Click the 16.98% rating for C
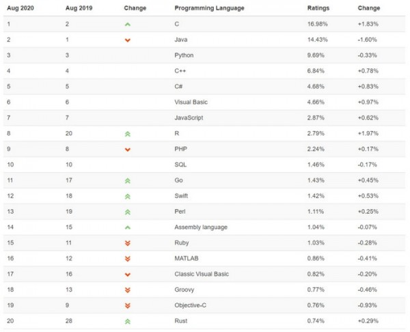The image size is (410, 332). 319,23
